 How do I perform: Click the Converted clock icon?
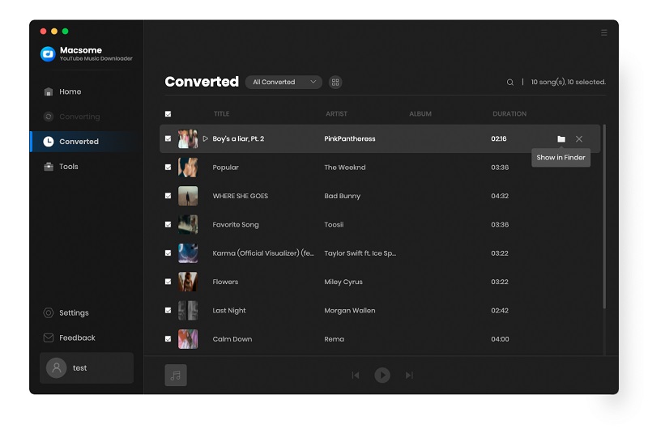[x=49, y=142]
